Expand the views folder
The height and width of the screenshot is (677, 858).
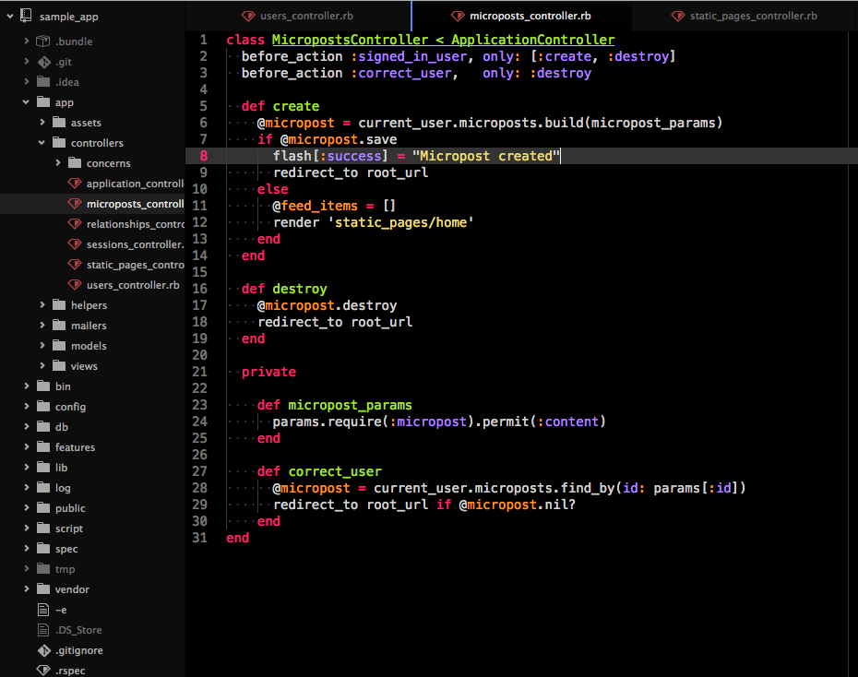click(x=41, y=366)
